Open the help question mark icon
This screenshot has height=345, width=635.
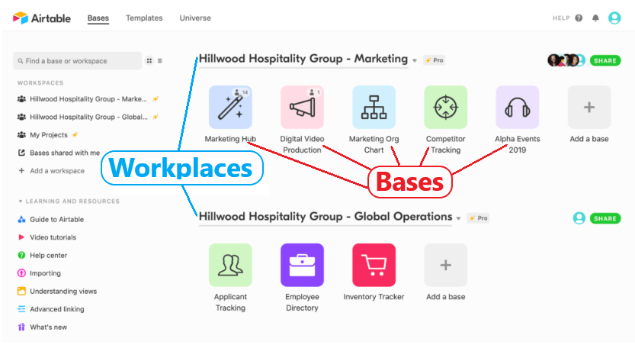[579, 18]
